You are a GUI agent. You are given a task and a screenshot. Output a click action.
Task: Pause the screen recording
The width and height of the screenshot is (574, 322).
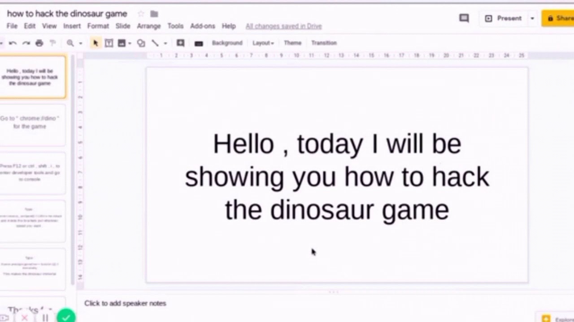coord(45,318)
